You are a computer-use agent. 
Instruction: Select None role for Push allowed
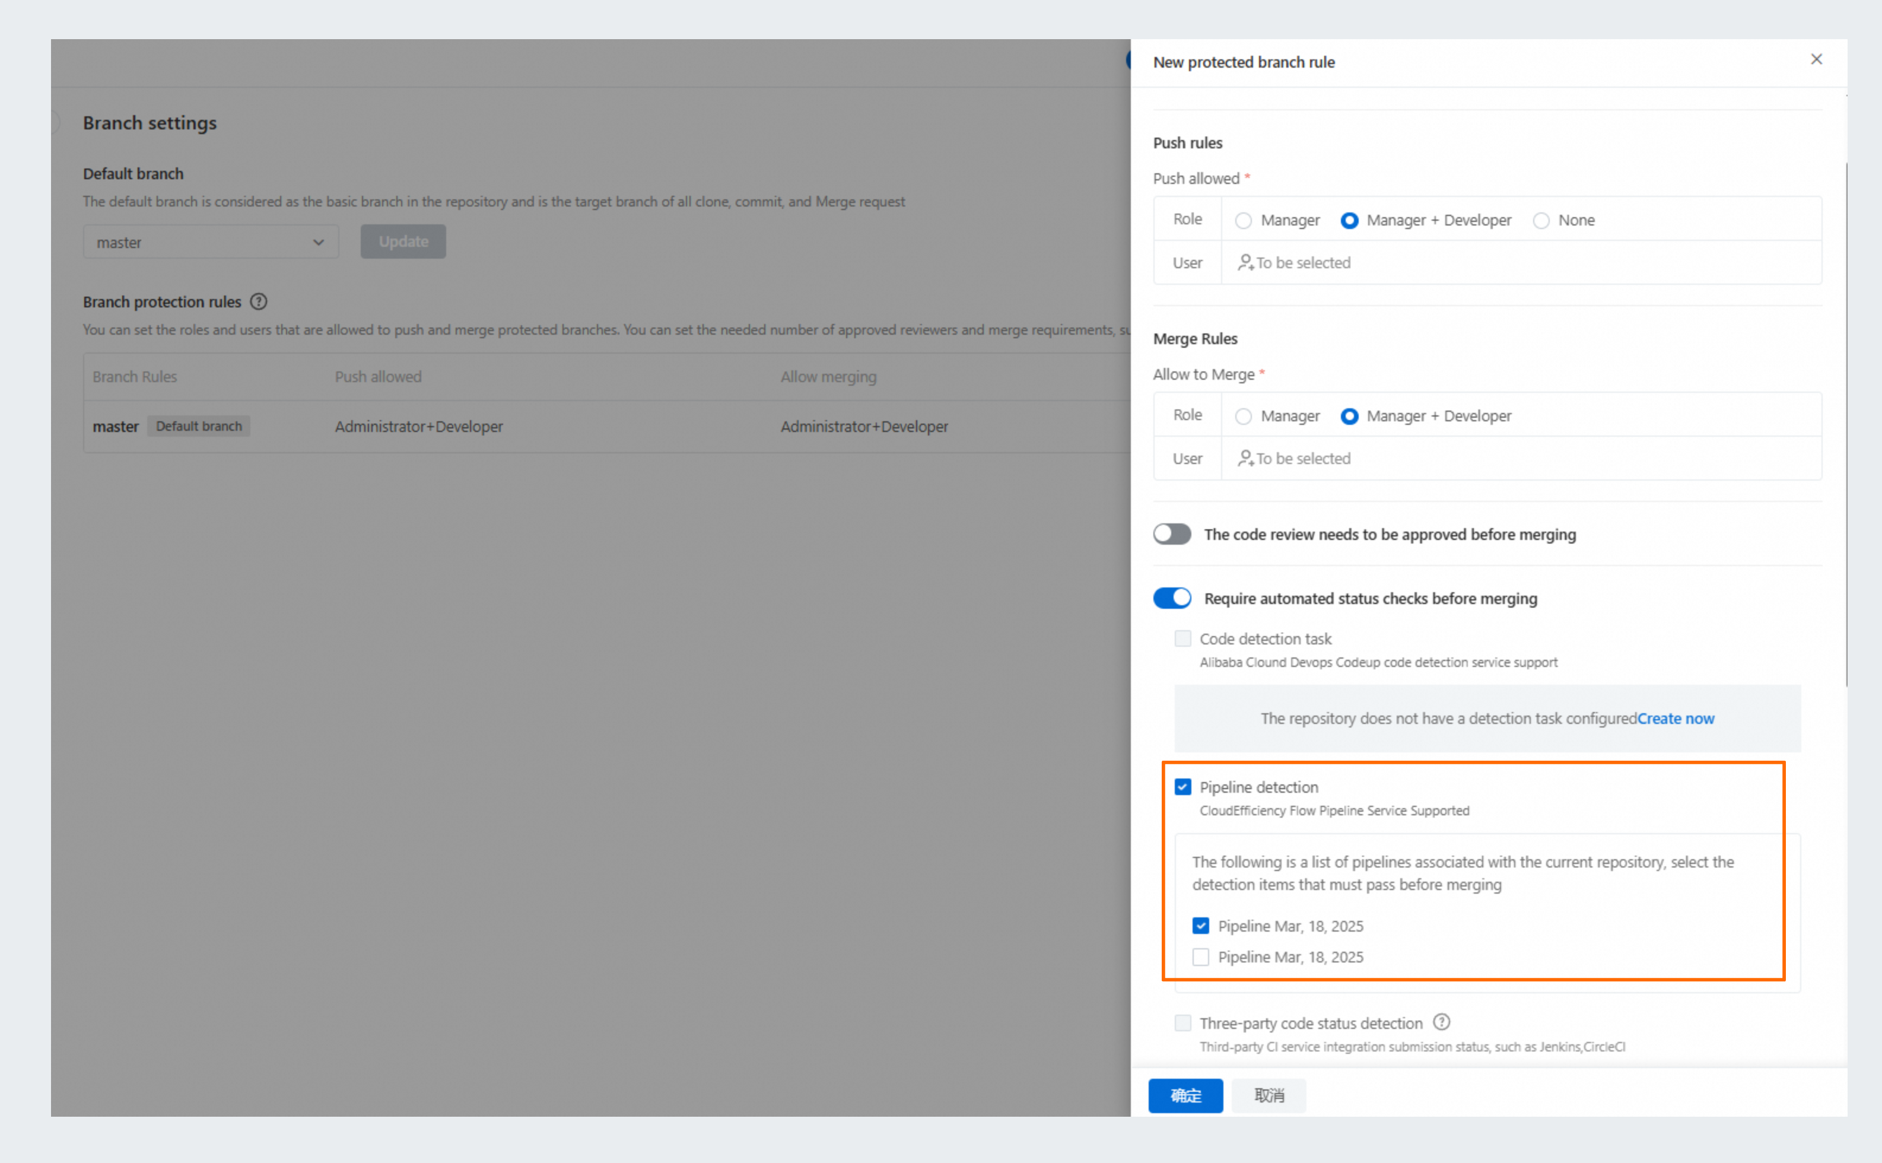[x=1540, y=221]
